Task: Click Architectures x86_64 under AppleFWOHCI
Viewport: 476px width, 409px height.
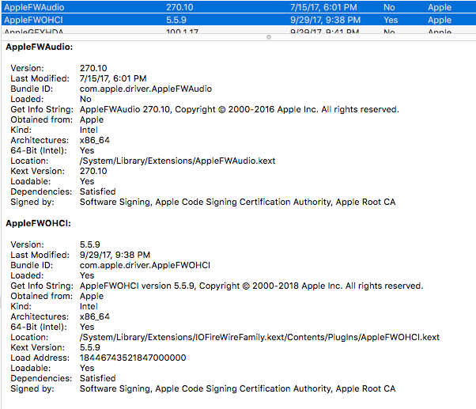Action: pyautogui.click(x=95, y=316)
